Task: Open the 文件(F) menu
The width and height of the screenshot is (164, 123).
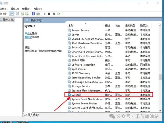Action: coord(4,9)
